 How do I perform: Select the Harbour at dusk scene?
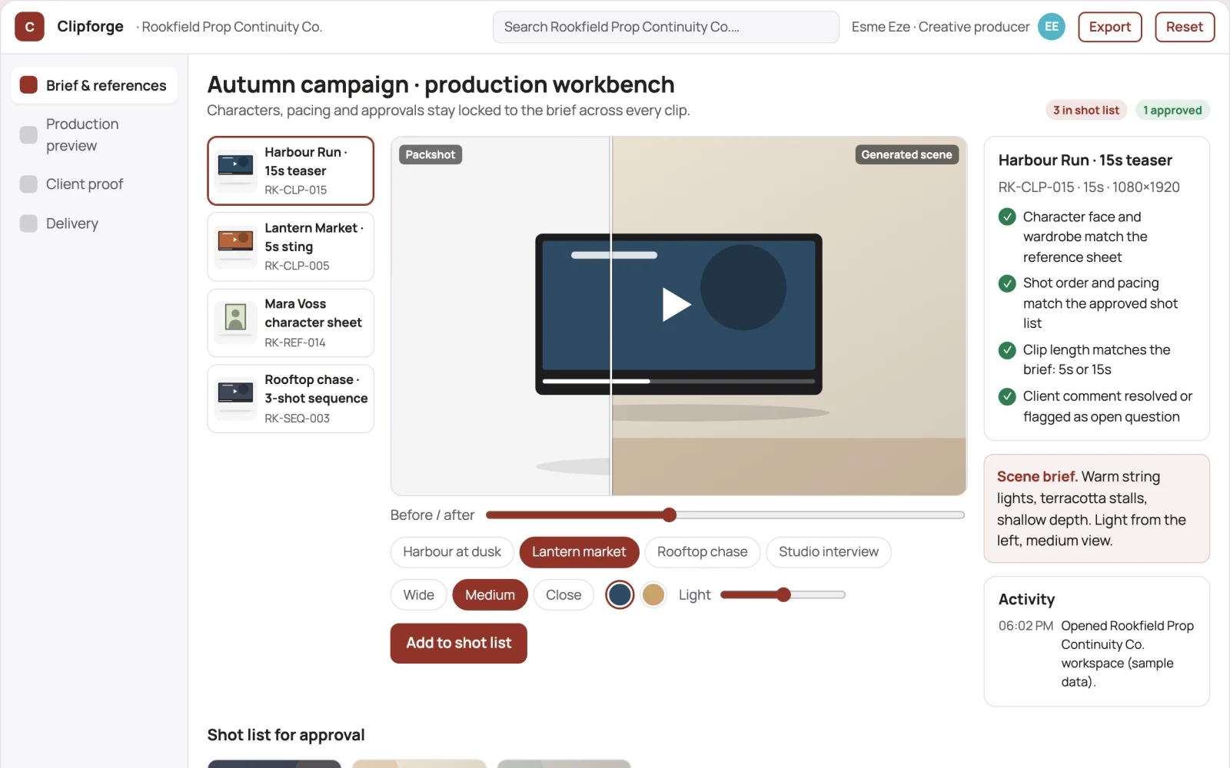point(452,552)
